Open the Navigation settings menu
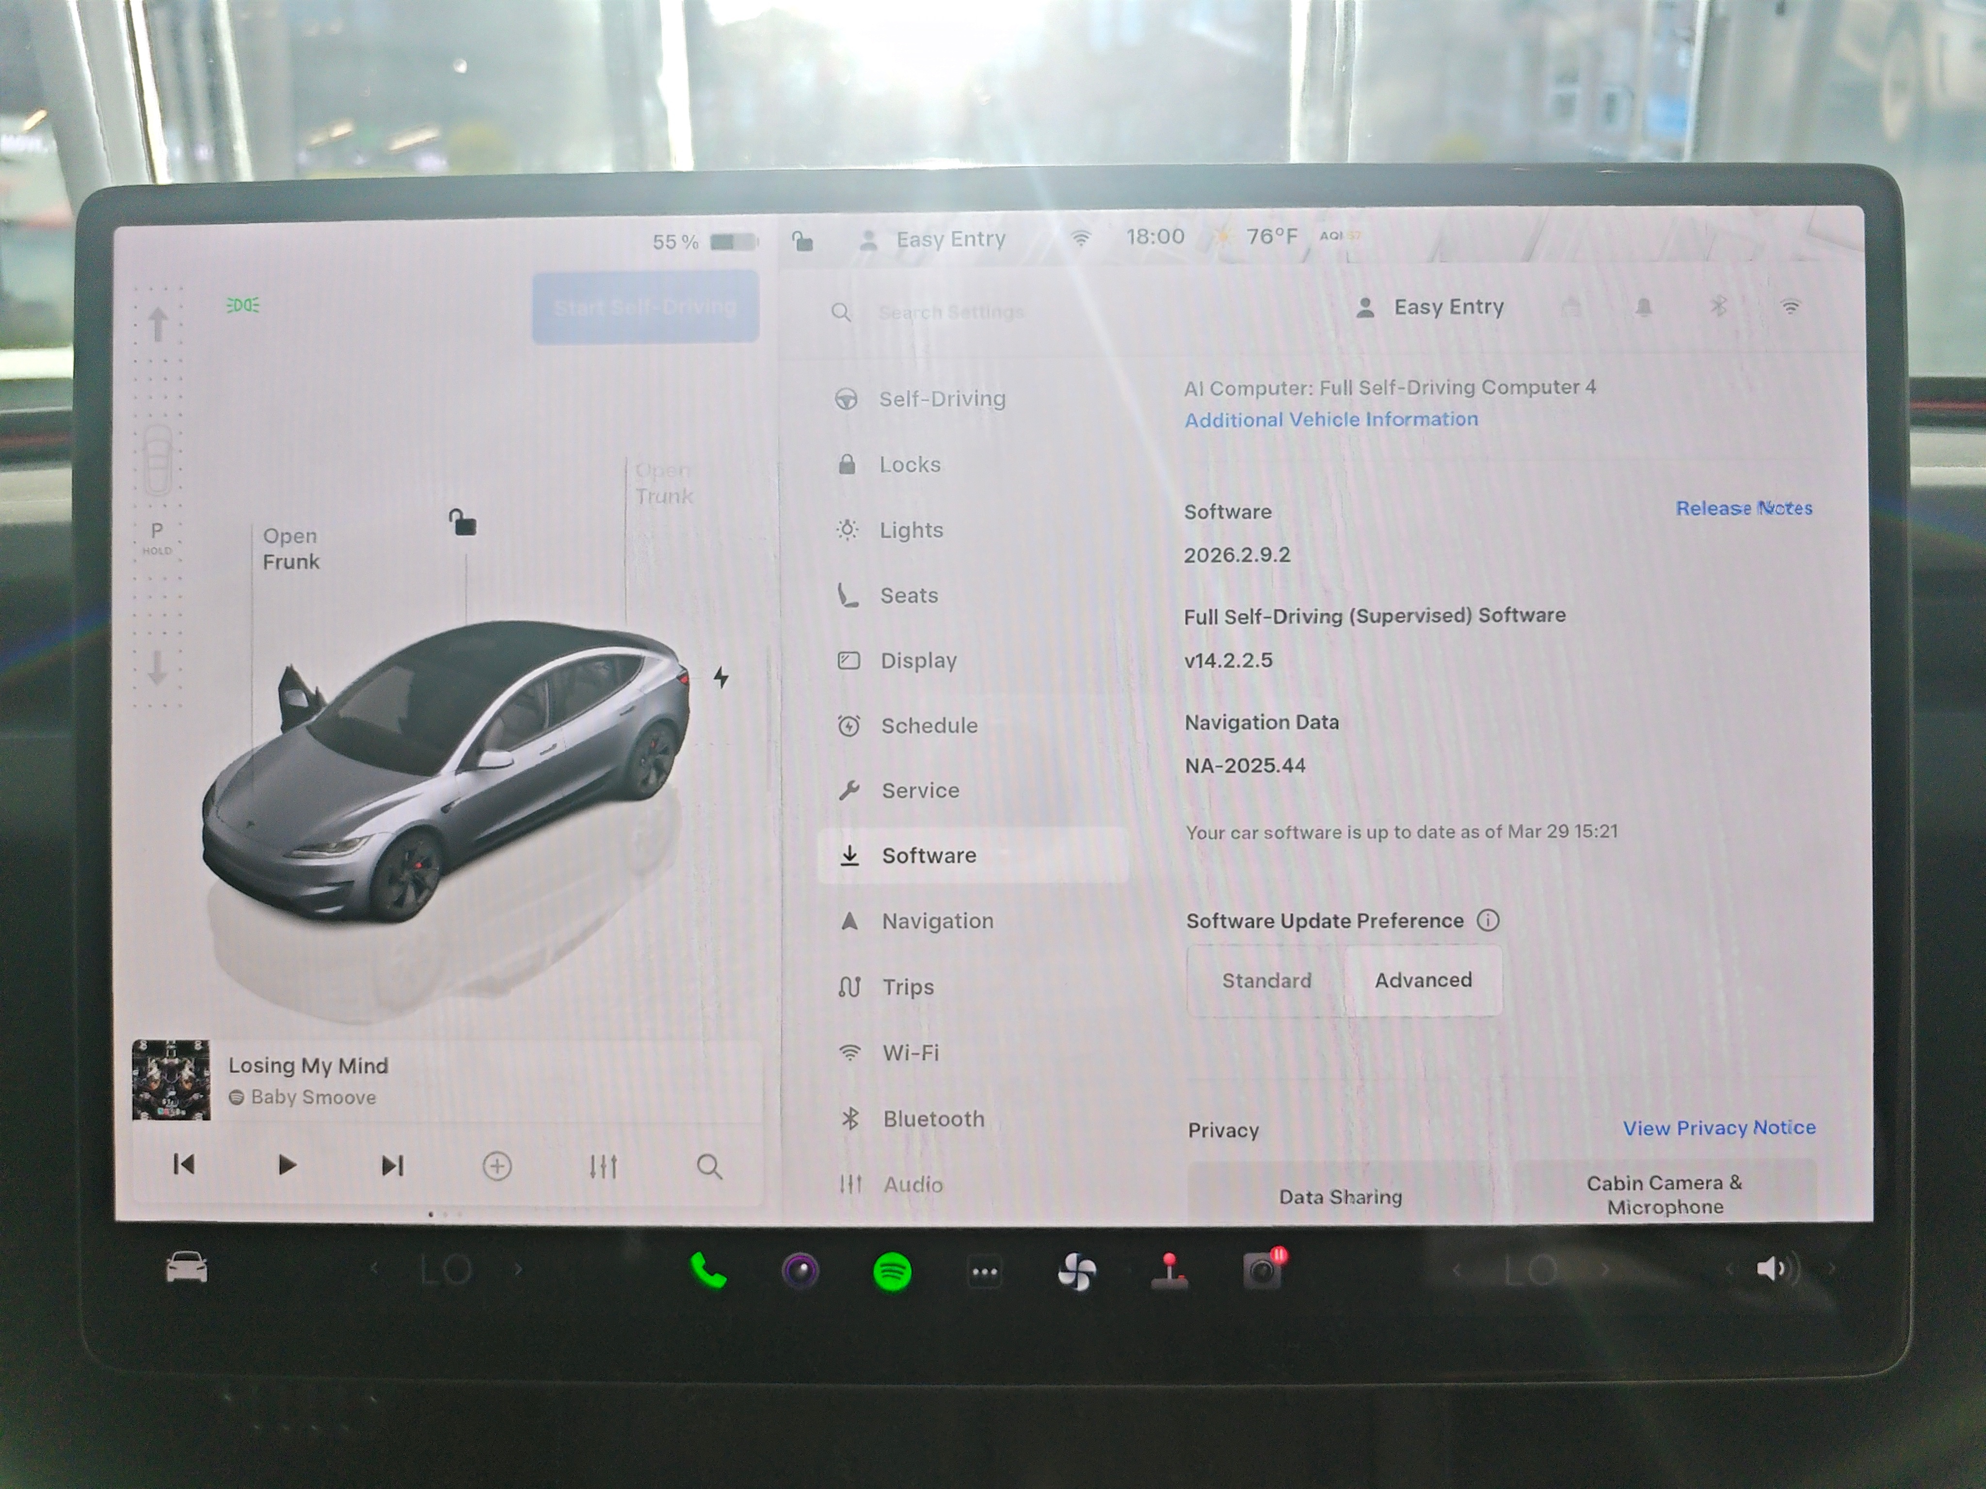 [x=936, y=921]
